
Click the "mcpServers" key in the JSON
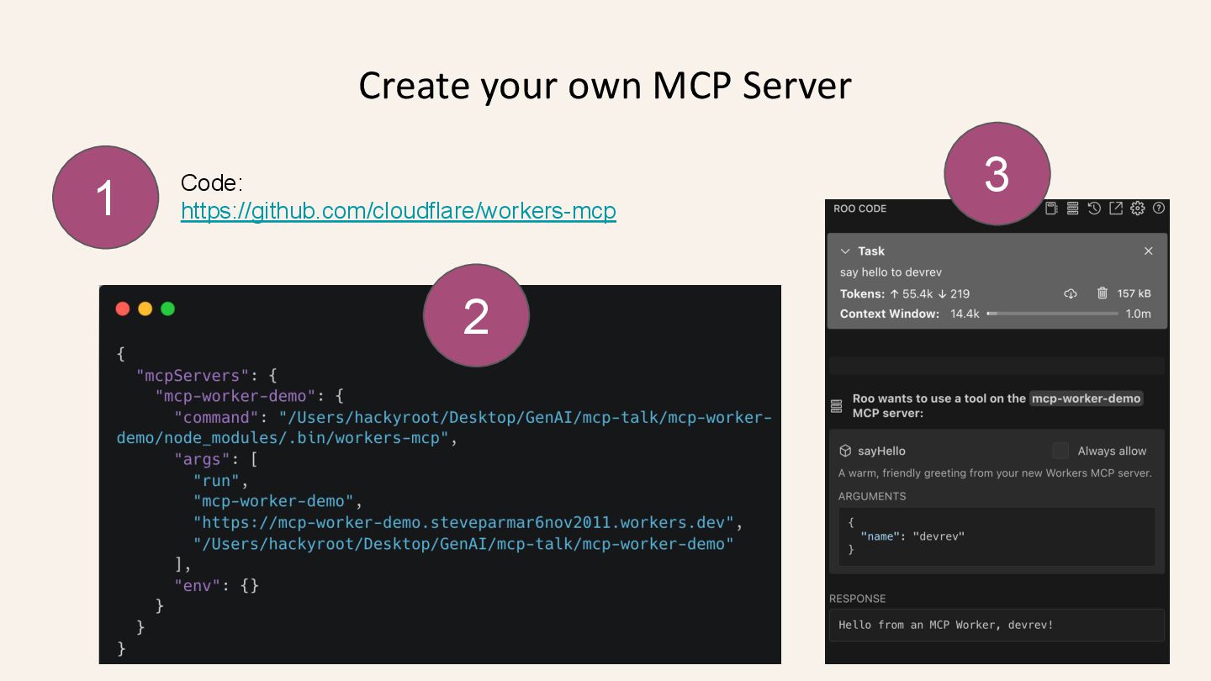point(193,375)
